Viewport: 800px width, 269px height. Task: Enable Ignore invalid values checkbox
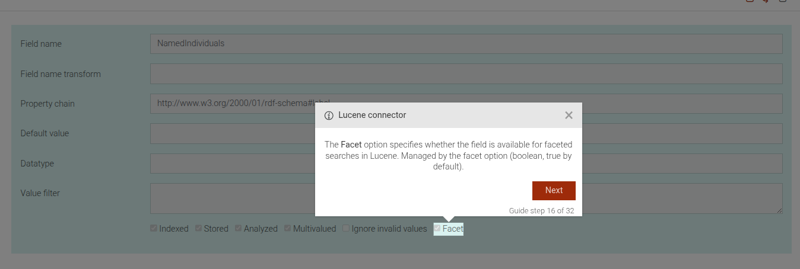pos(346,229)
